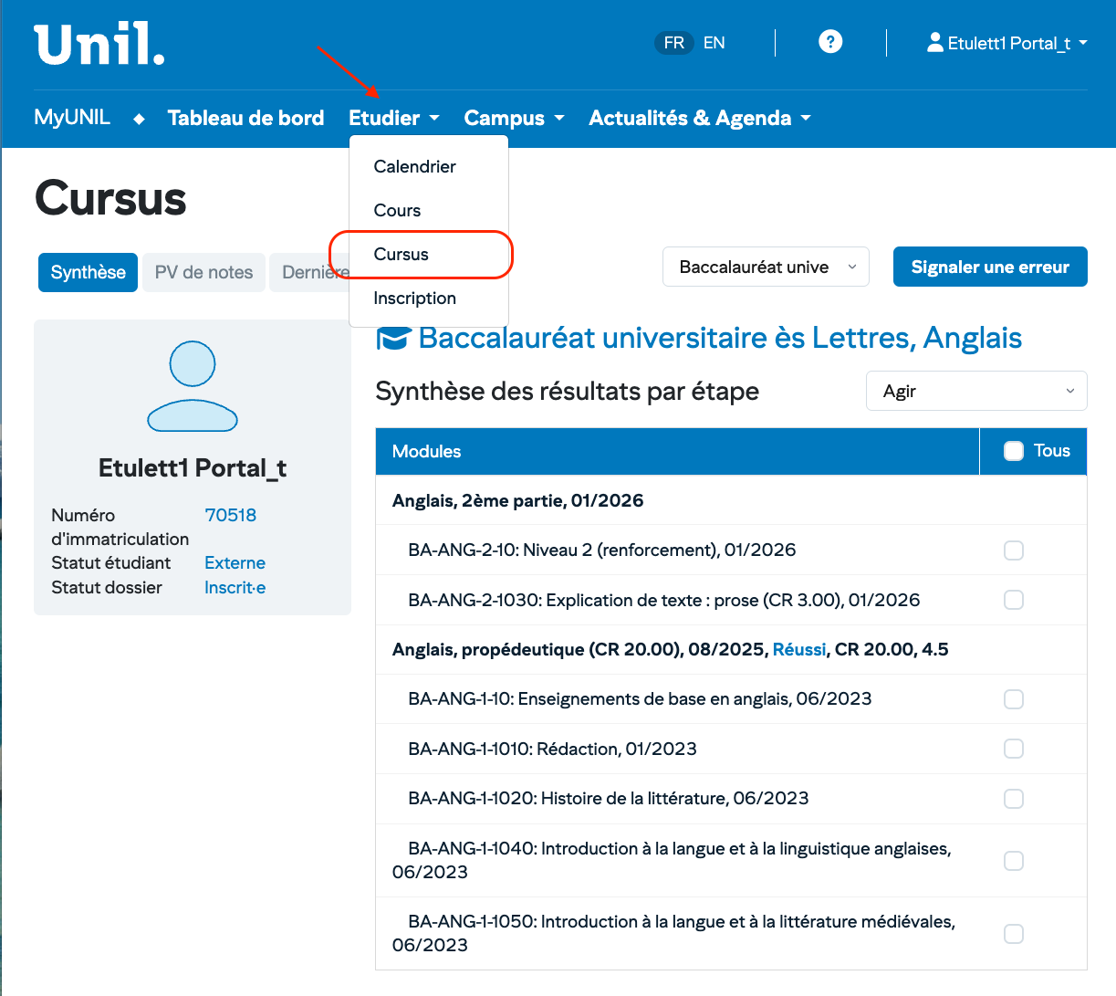
Task: Switch to the PV de notes tab
Action: 203,272
